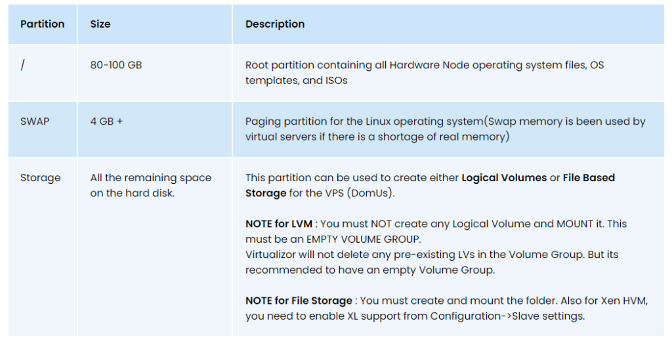Click the Description column header
Image resolution: width=672 pixels, height=340 pixels.
coord(275,24)
